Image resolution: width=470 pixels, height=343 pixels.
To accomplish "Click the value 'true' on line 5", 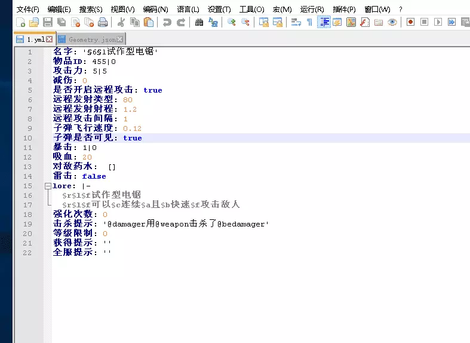I will point(153,90).
